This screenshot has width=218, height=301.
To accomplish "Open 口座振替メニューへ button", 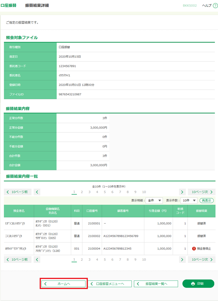I will [x=110, y=284].
